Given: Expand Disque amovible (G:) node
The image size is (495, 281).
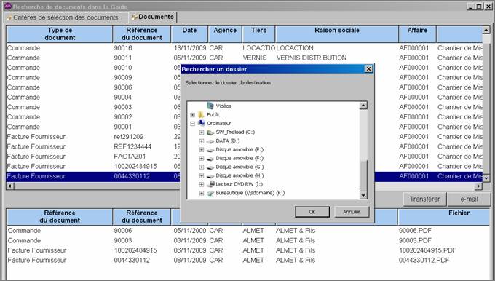Looking at the screenshot, I should 202,167.
